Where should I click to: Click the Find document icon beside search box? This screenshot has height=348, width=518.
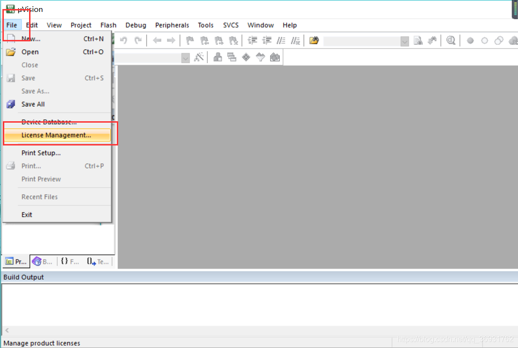[418, 40]
